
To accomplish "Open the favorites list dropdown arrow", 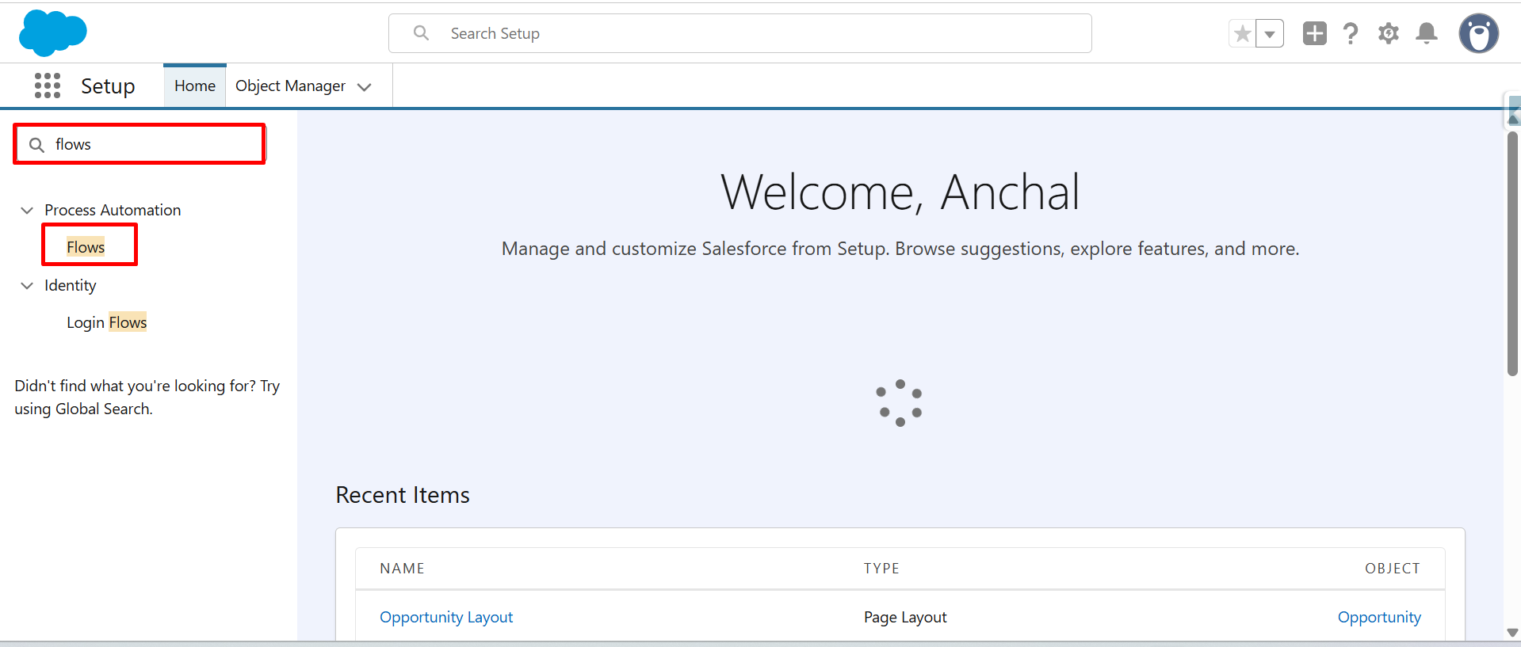I will tap(1270, 33).
